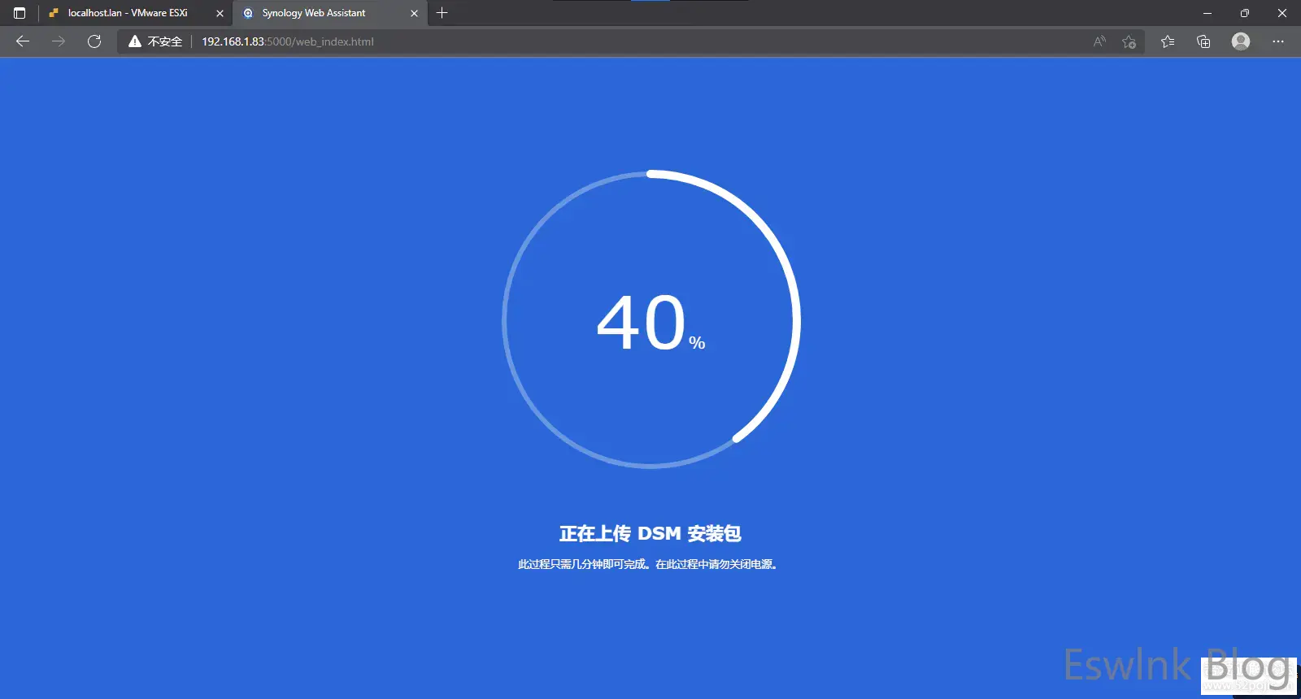Screen dimensions: 1301x699
Task: Click the forward navigation arrow
Action: pyautogui.click(x=59, y=41)
